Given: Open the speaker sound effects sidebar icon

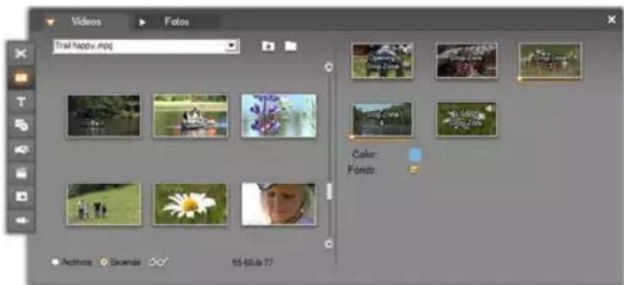Looking at the screenshot, I should [21, 220].
